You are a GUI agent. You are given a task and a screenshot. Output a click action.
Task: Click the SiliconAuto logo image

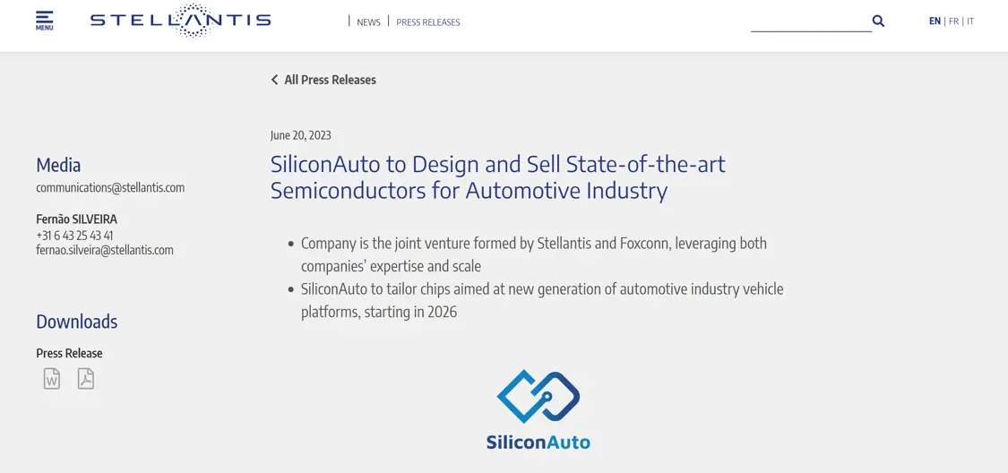tap(538, 408)
